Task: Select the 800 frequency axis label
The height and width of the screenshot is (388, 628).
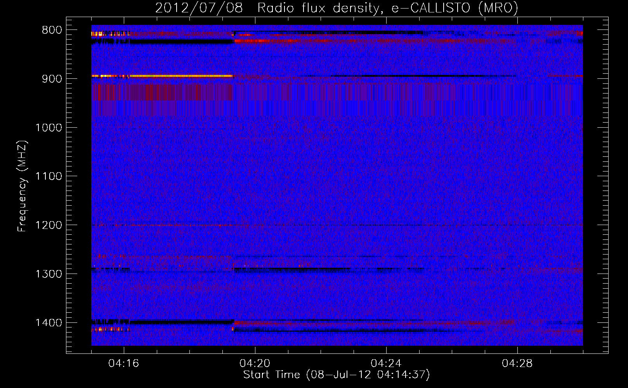Action: (52, 30)
